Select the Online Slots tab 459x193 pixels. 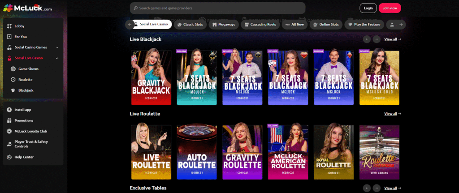pyautogui.click(x=326, y=25)
